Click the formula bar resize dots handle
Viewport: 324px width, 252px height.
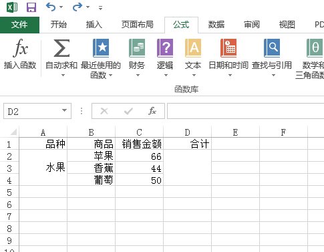click(82, 111)
